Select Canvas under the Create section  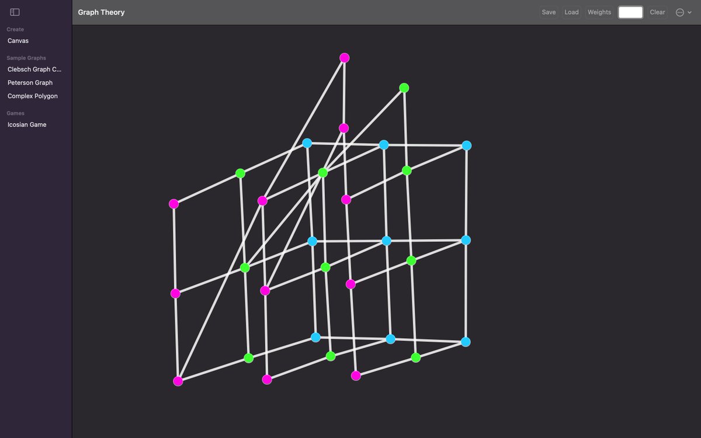18,40
